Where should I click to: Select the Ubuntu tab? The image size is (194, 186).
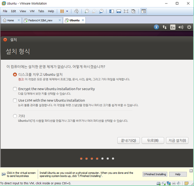(74, 20)
